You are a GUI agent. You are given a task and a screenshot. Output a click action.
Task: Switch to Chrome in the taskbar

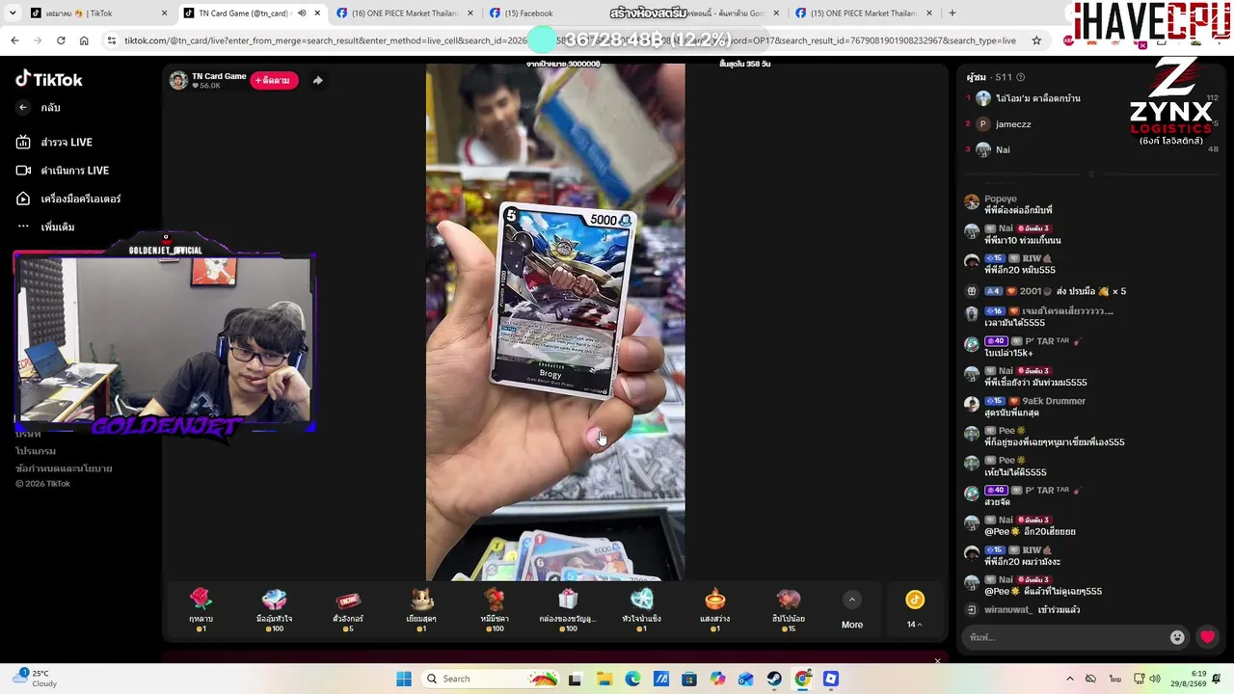click(803, 679)
